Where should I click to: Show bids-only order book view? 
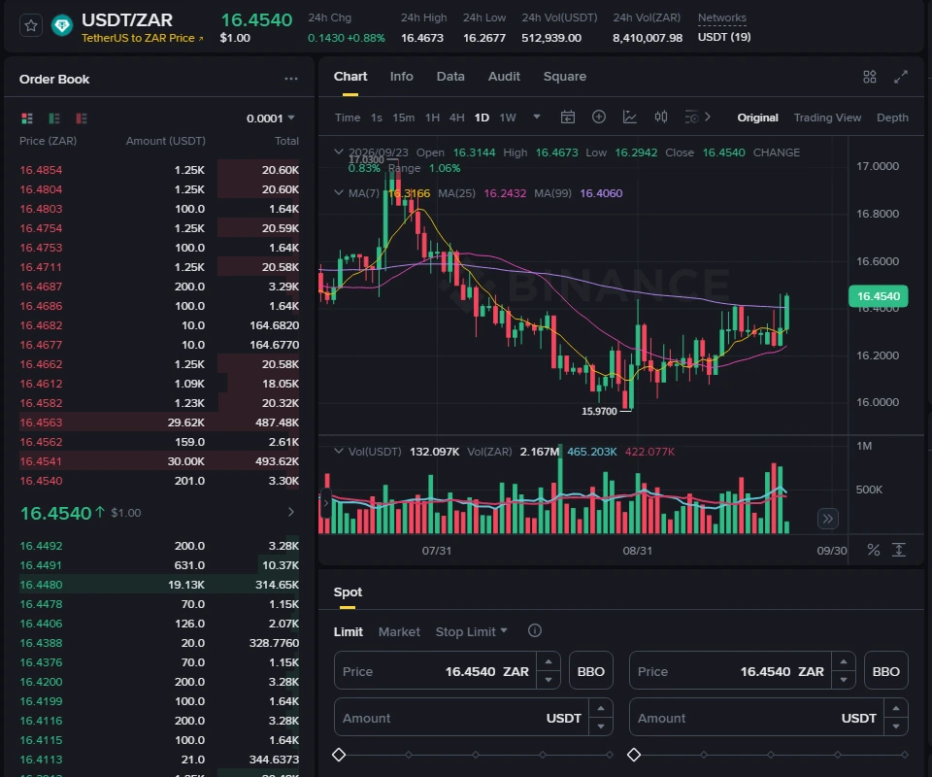[54, 118]
